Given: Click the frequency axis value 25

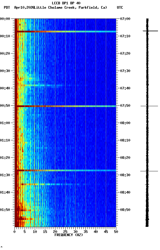Looking at the screenshot, I should 65,232.
